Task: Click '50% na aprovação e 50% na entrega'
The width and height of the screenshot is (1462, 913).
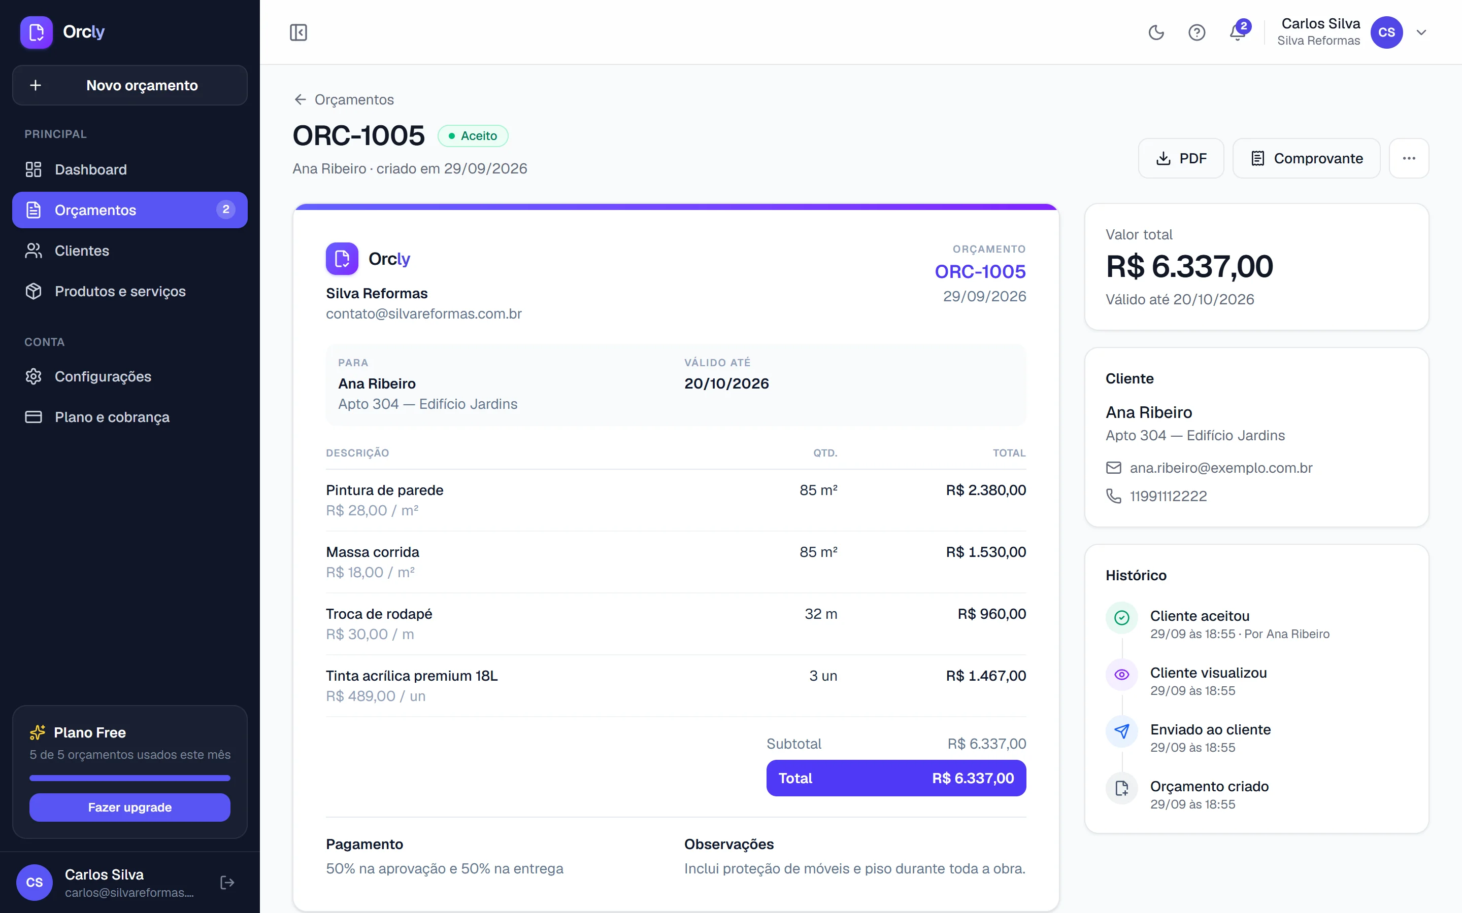Action: click(444, 869)
